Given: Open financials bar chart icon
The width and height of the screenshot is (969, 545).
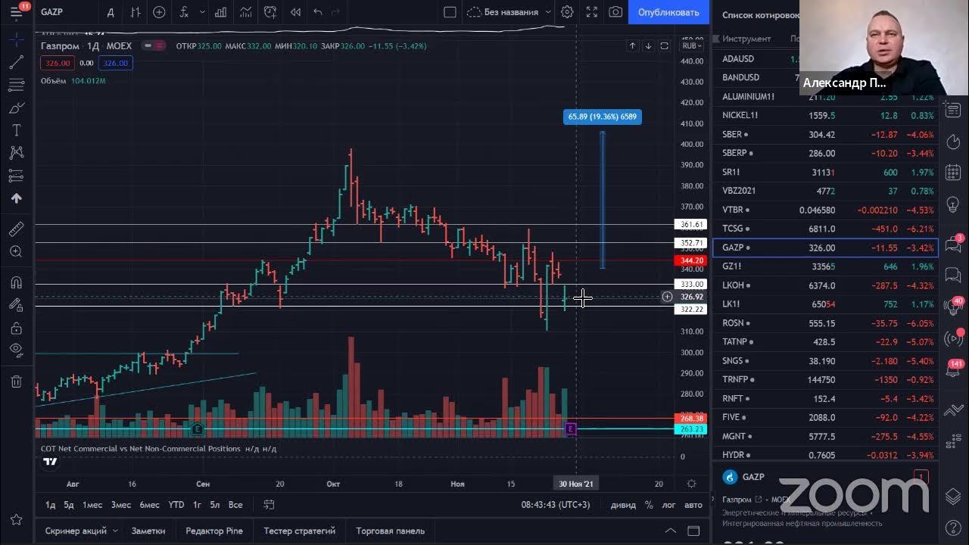Looking at the screenshot, I should point(220,12).
